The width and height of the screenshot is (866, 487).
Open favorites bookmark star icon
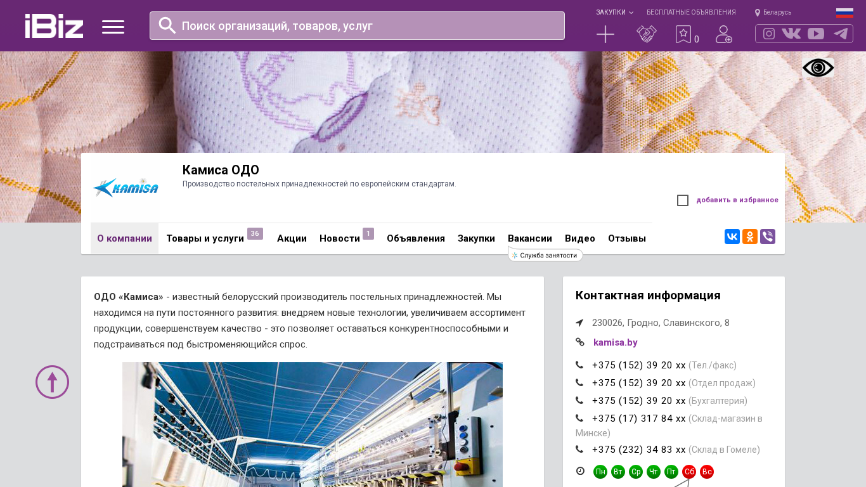pyautogui.click(x=683, y=34)
